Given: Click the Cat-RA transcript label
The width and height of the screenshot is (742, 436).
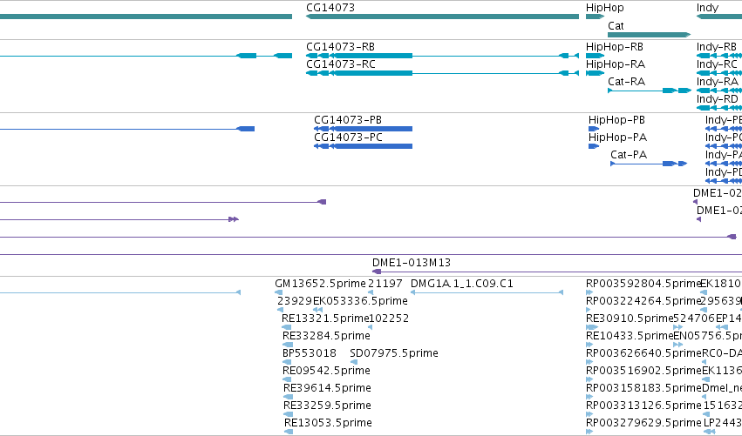Looking at the screenshot, I should (x=626, y=82).
